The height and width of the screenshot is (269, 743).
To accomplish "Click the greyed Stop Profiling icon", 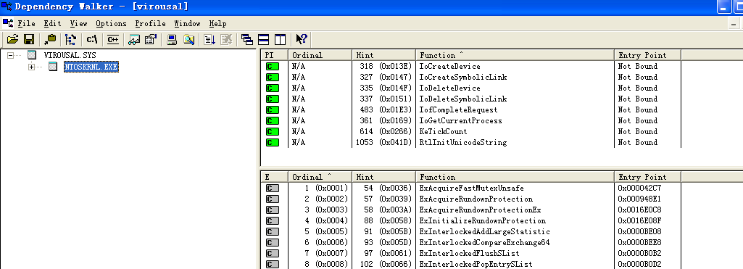I will click(x=226, y=39).
